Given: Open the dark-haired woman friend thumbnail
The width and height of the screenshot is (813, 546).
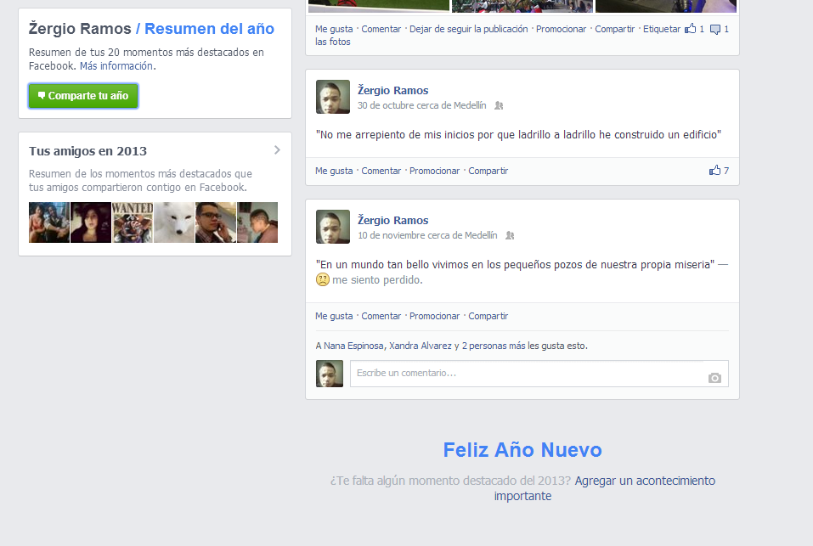Looking at the screenshot, I should pos(91,222).
